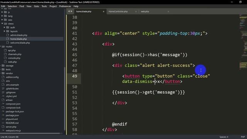The height and width of the screenshot is (139, 247).
Task: Open the Preferences menu
Action: point(65,6)
